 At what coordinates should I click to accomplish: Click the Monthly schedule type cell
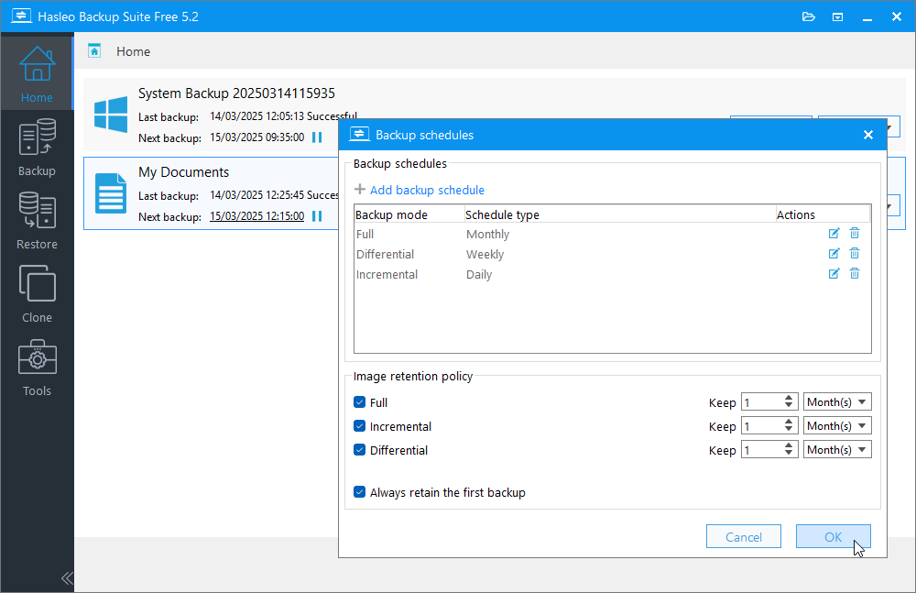pyautogui.click(x=488, y=234)
